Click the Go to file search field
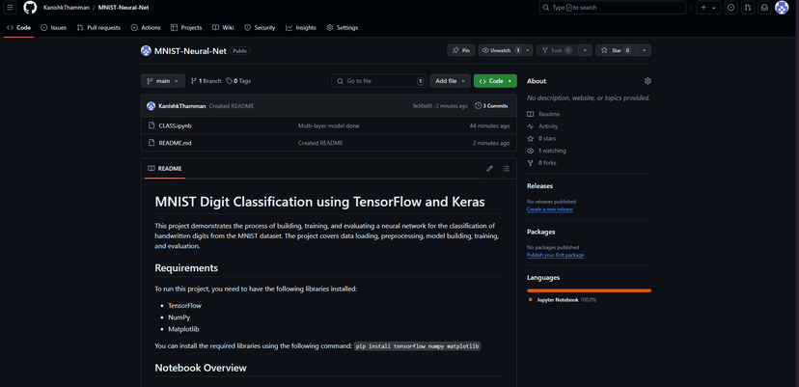Viewport: 799px width, 387px height. (x=378, y=81)
